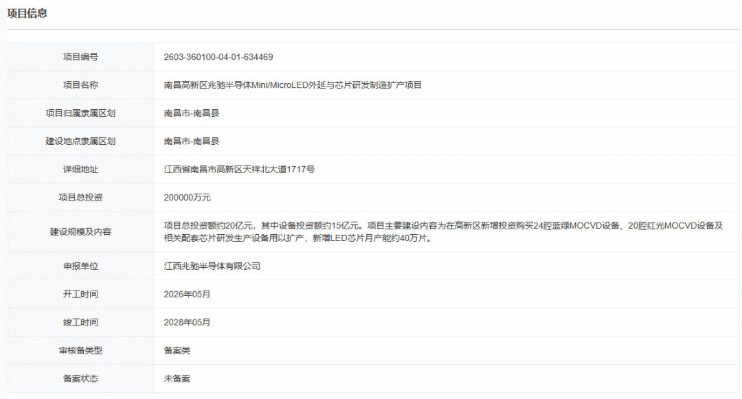Select the 项目总投资 label cell
This screenshot has height=399, width=742.
[x=80, y=198]
